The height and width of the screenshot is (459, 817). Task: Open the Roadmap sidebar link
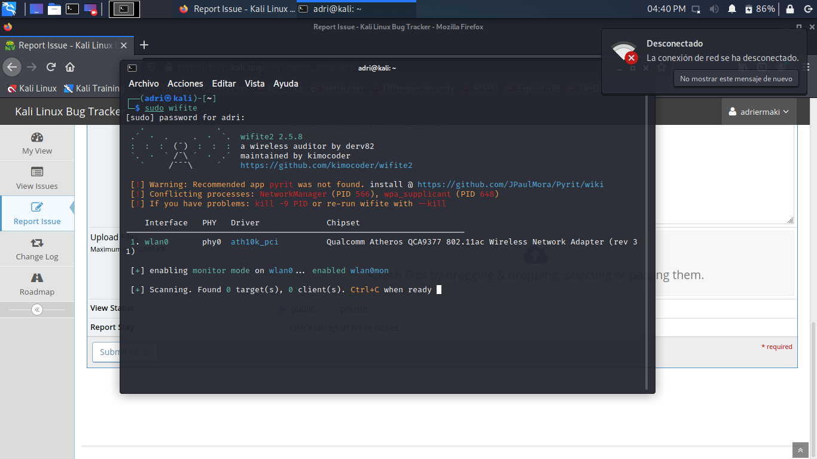pyautogui.click(x=37, y=284)
